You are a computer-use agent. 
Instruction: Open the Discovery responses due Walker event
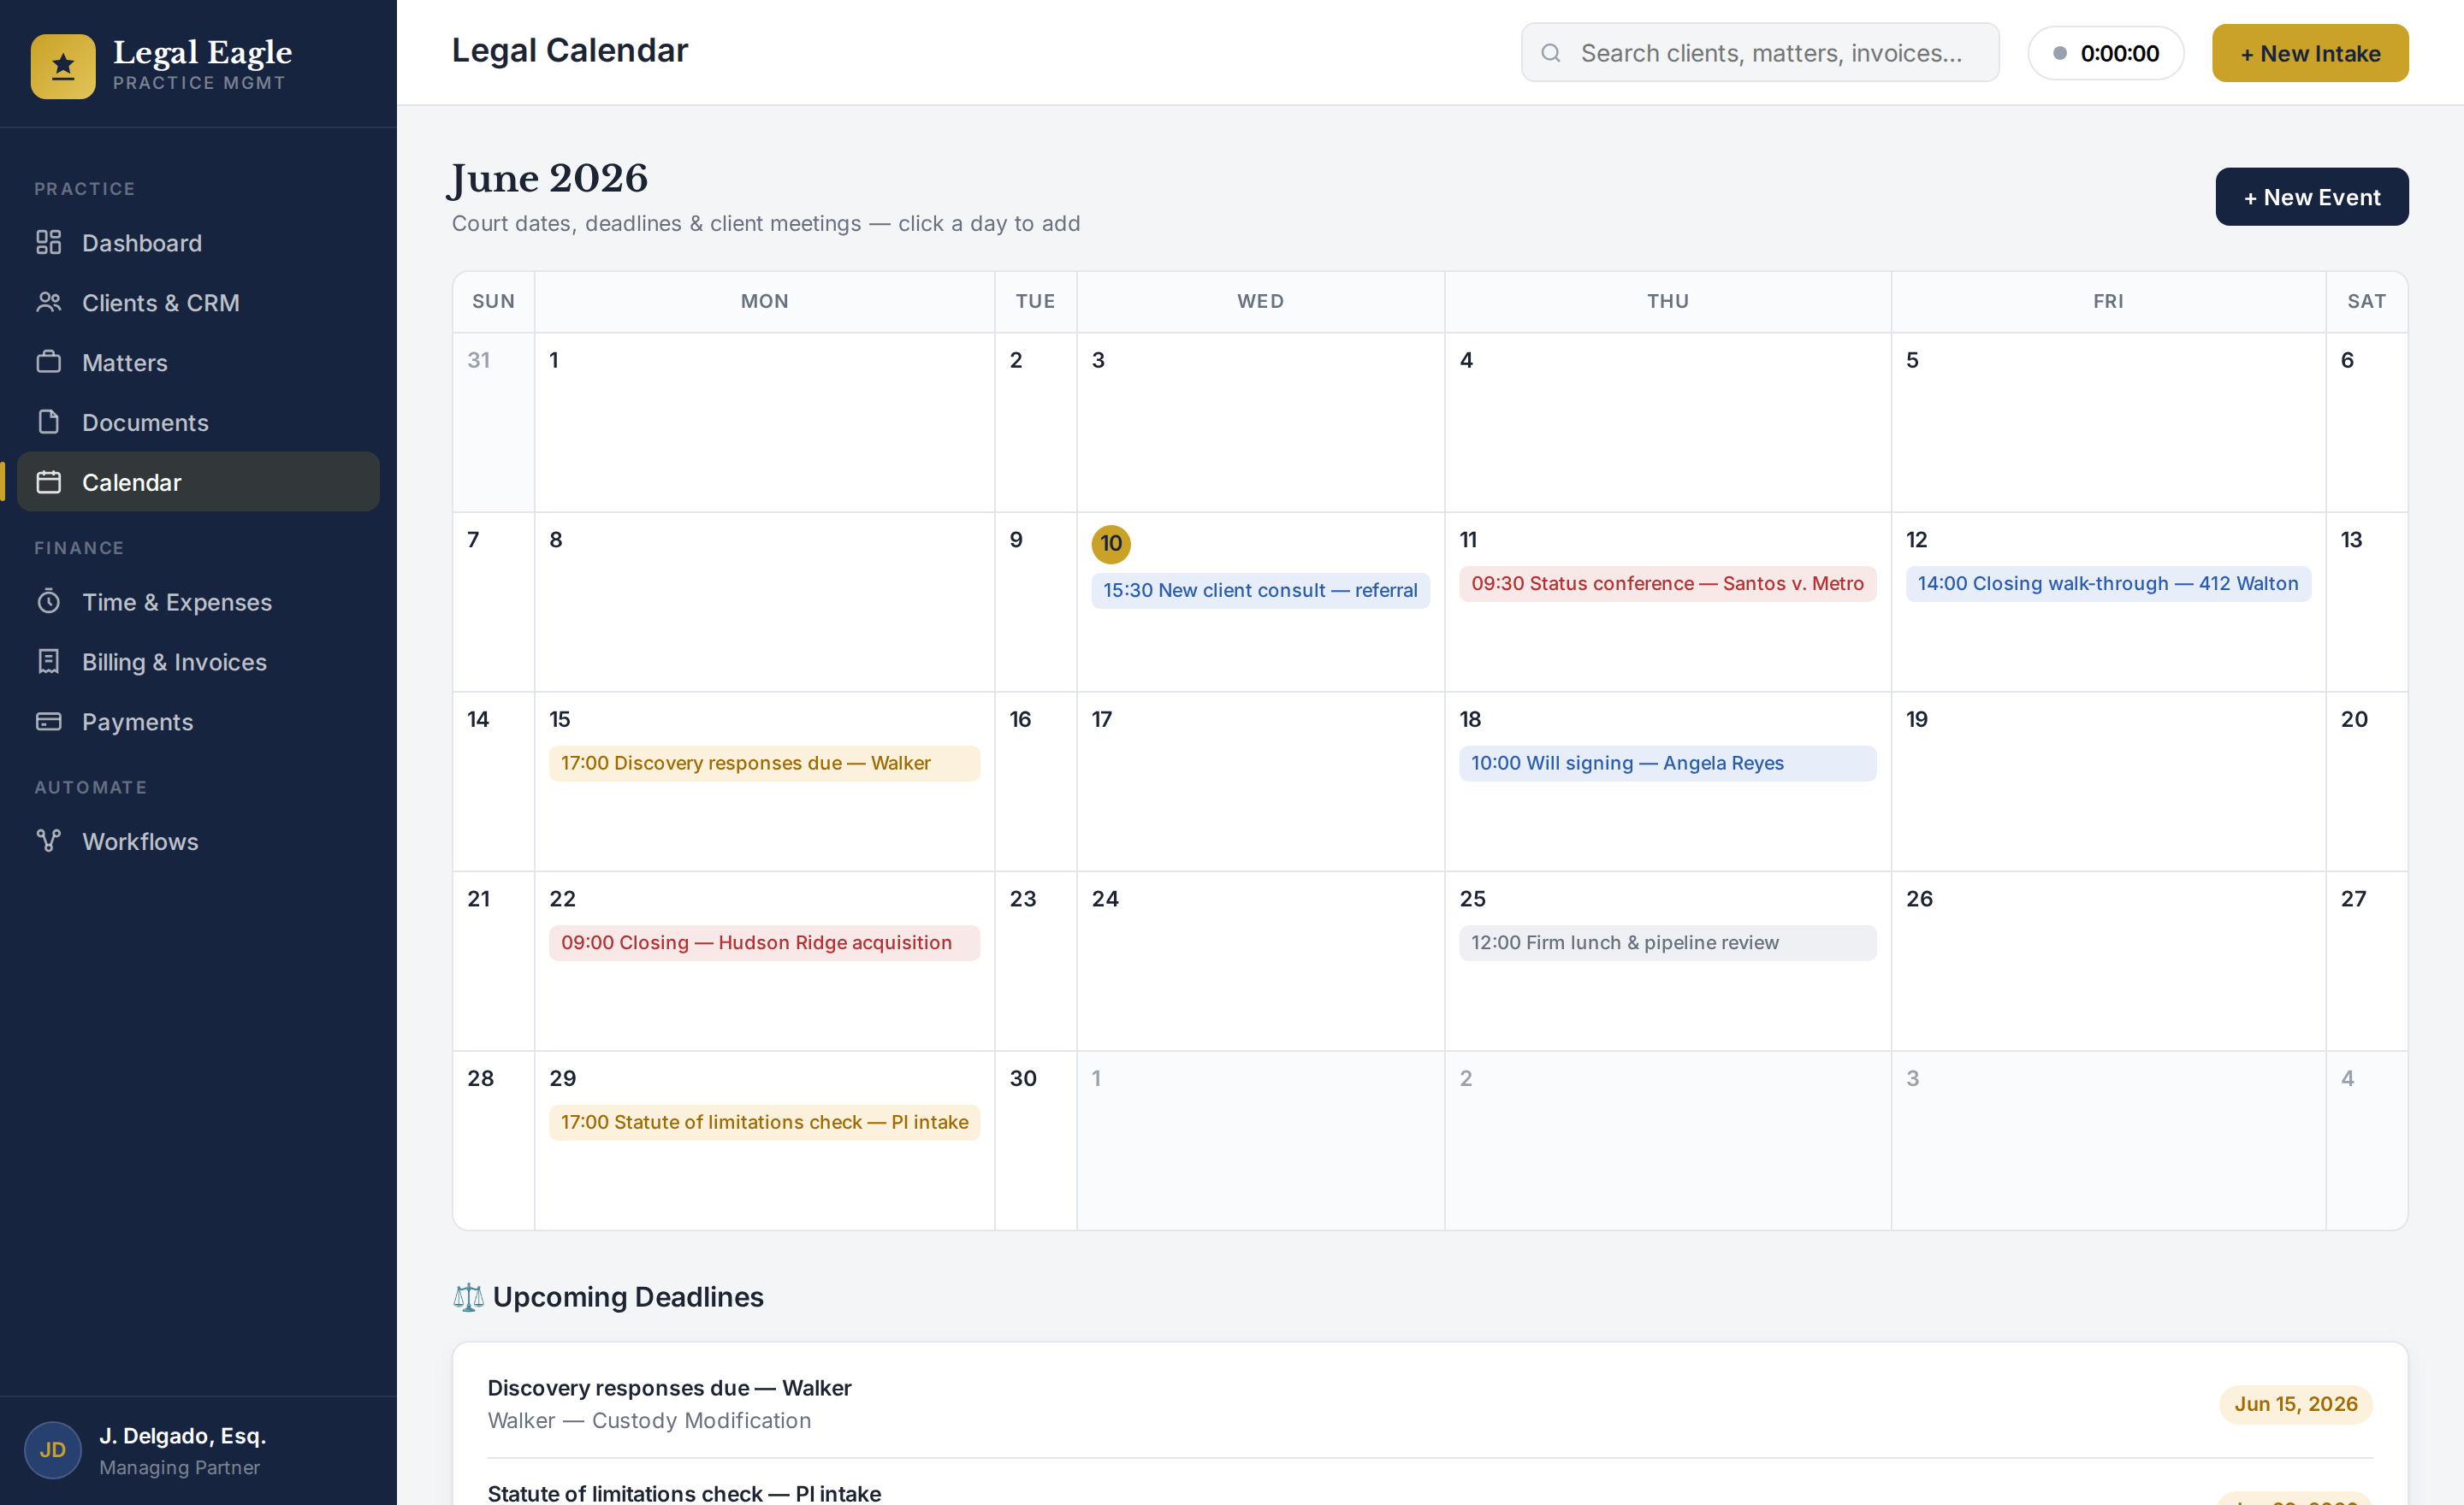pos(764,763)
